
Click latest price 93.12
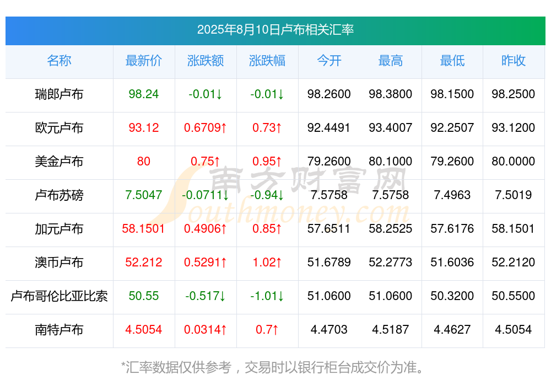[x=144, y=128]
